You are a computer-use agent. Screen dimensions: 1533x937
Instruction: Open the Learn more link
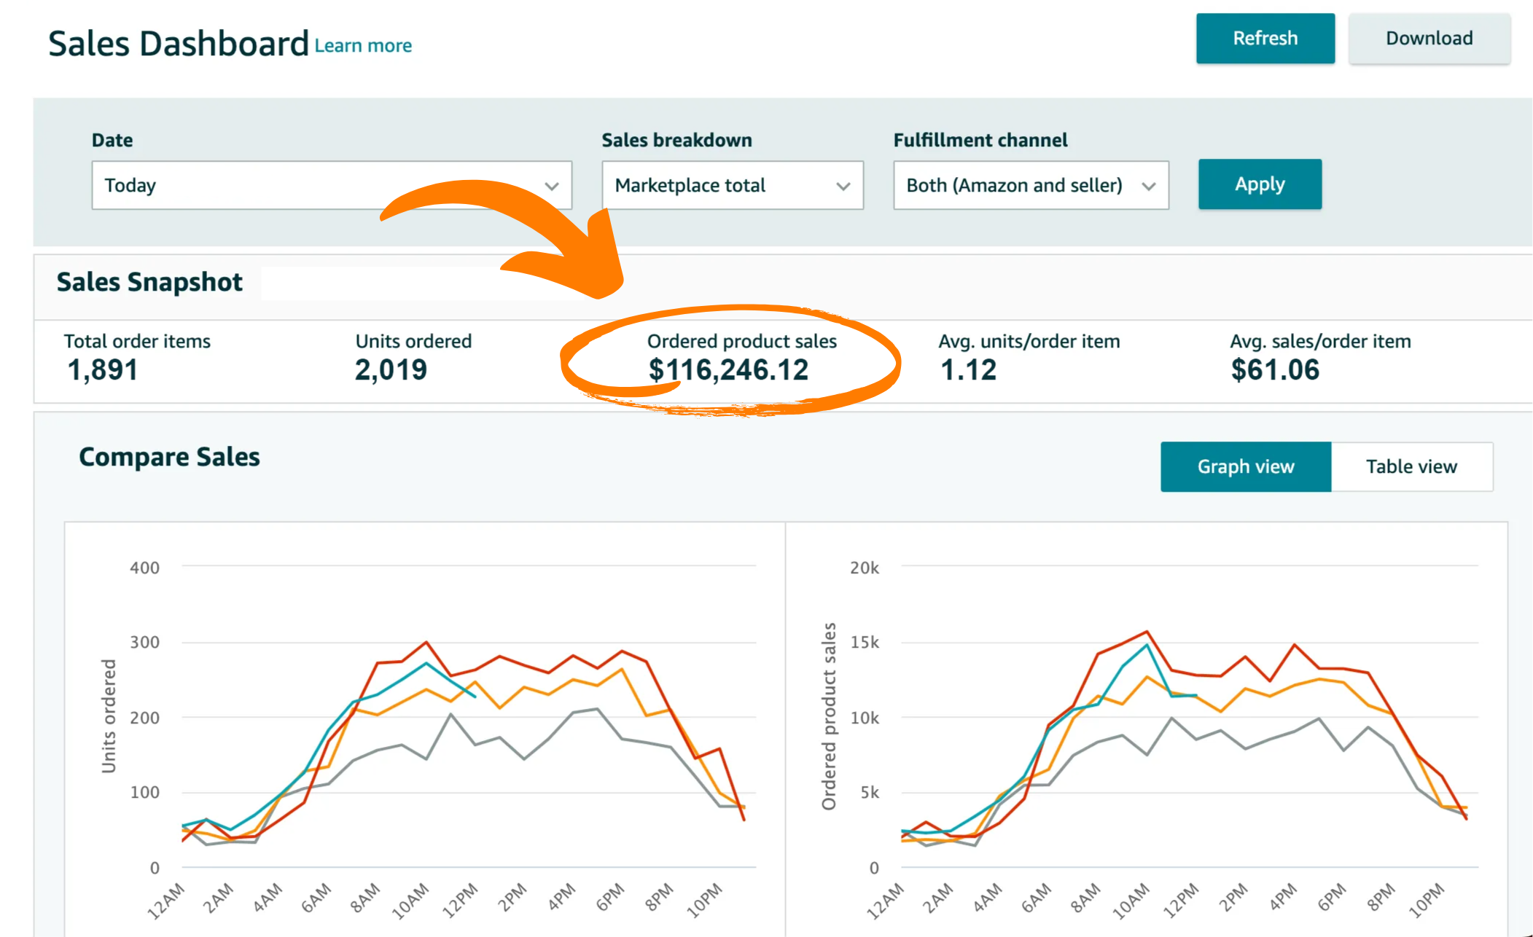coord(363,46)
